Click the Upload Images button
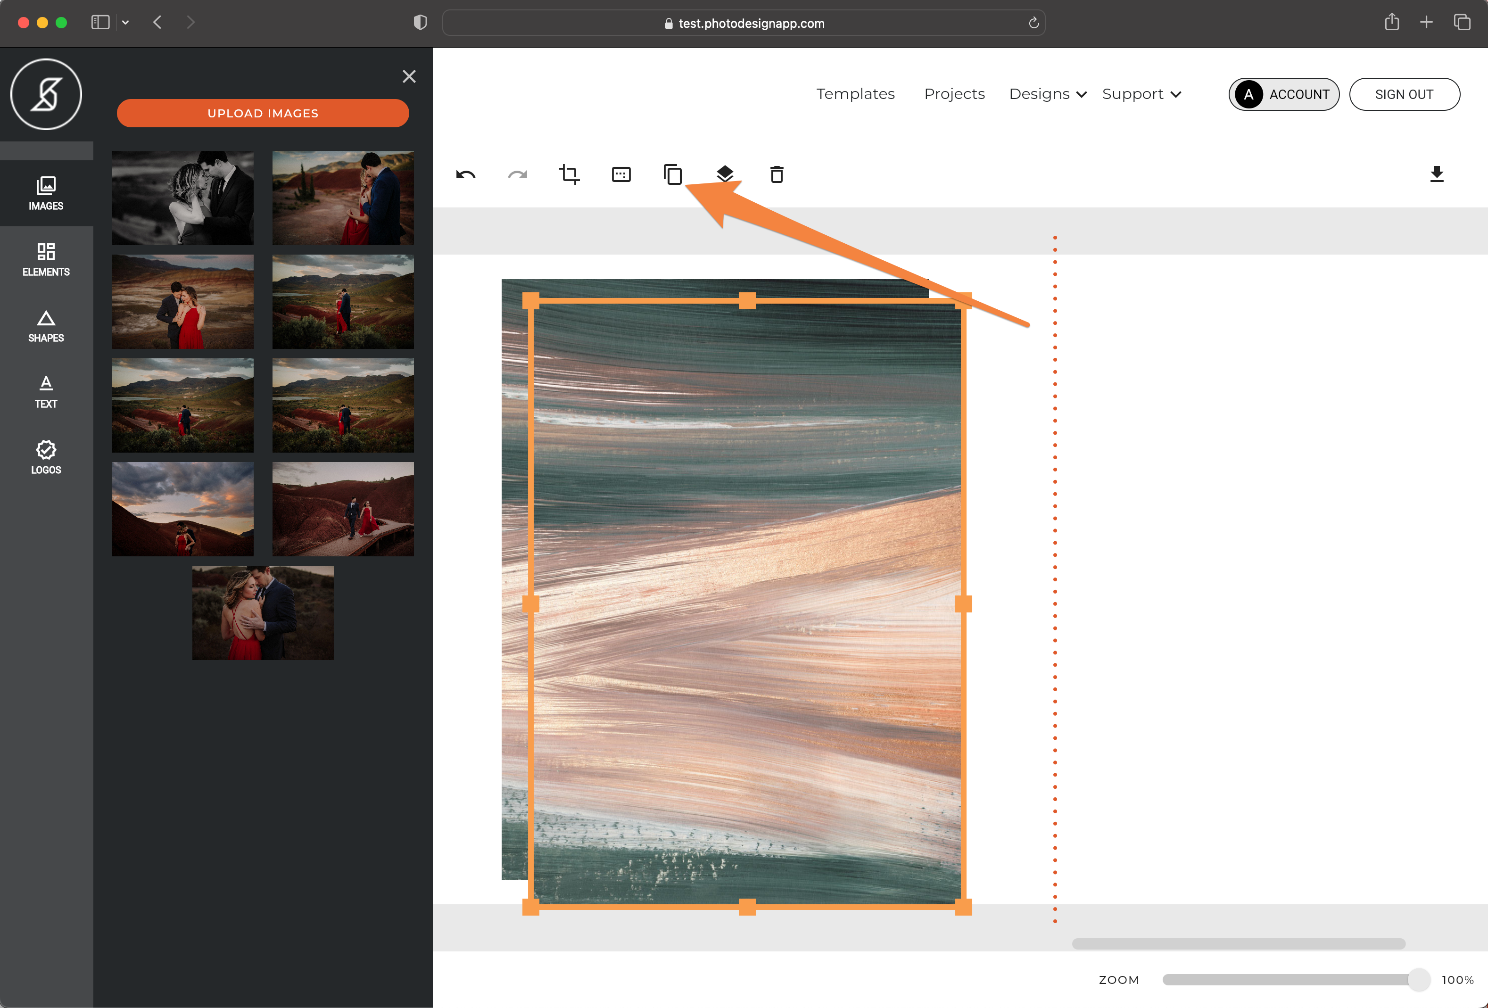 click(263, 113)
